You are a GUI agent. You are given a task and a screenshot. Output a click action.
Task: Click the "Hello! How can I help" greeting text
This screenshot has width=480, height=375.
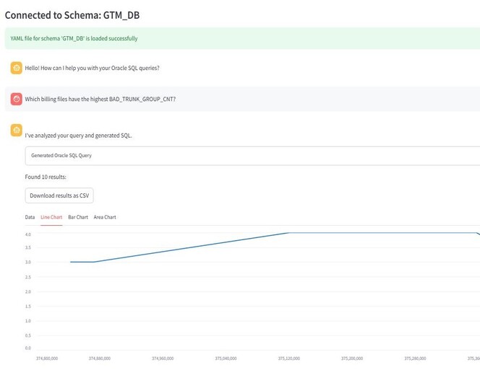(93, 68)
